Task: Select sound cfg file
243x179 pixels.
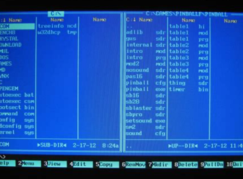Action: click(146, 133)
